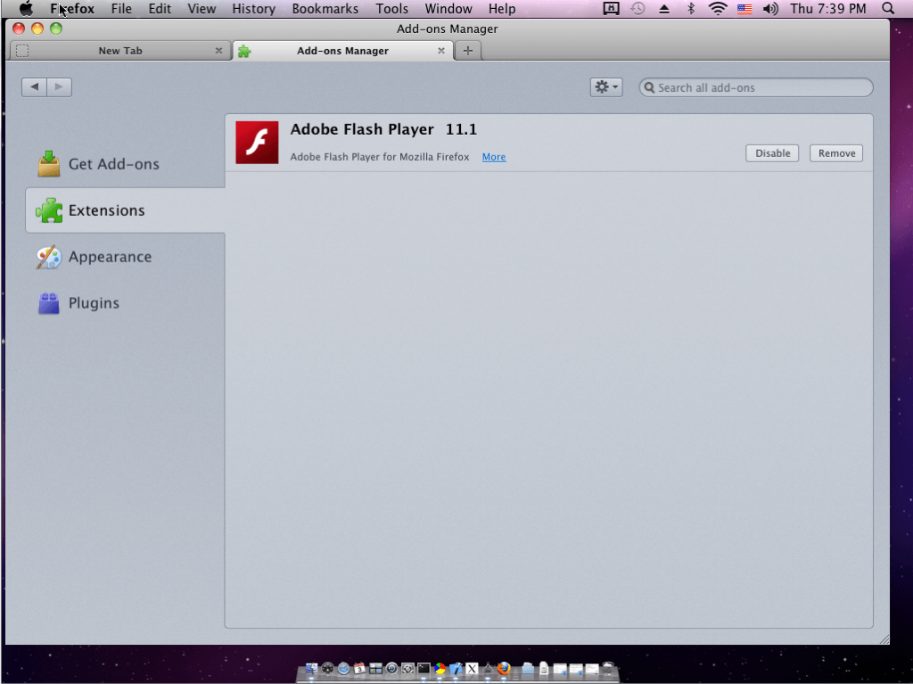Switch to the Add-ons Manager tab
The height and width of the screenshot is (684, 913).
coord(342,51)
